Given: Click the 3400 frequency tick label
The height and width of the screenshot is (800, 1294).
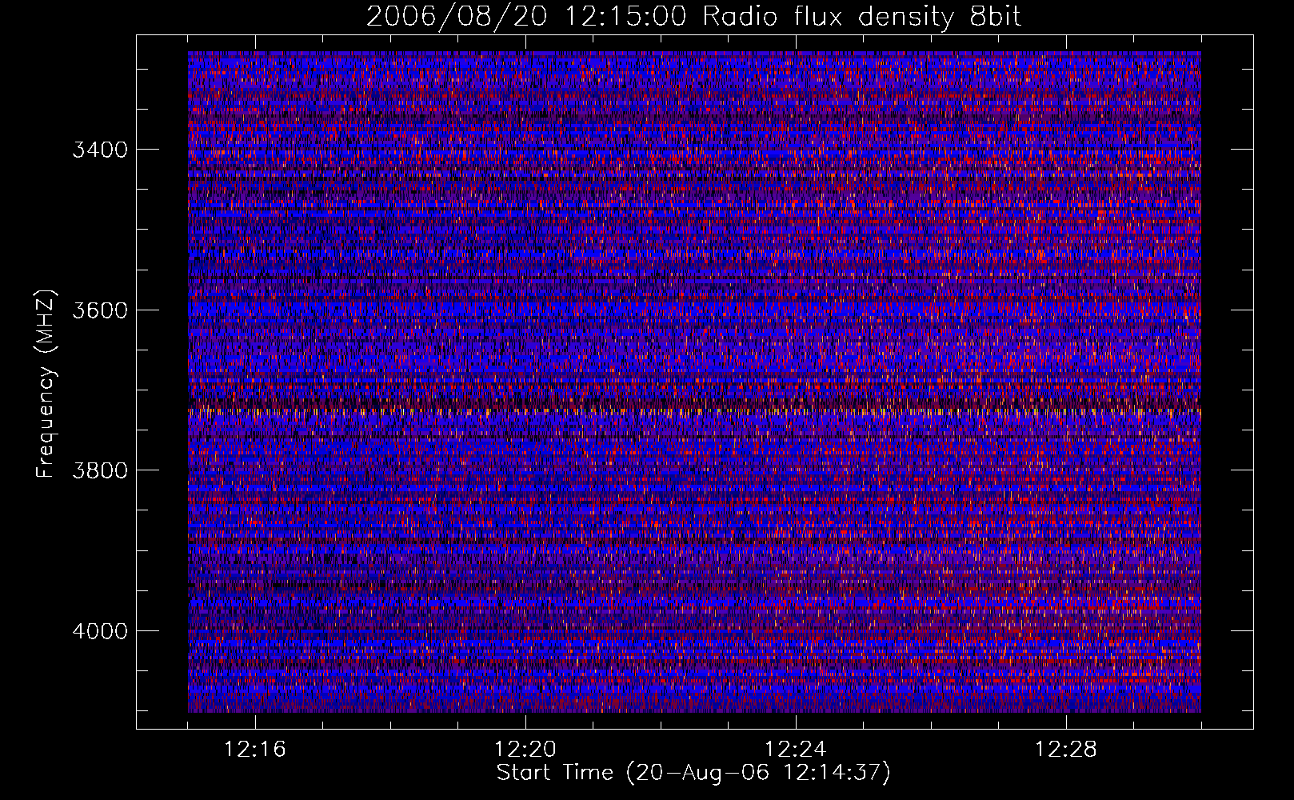Looking at the screenshot, I should [100, 150].
